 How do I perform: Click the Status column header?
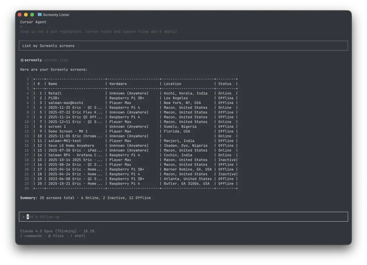(225, 84)
